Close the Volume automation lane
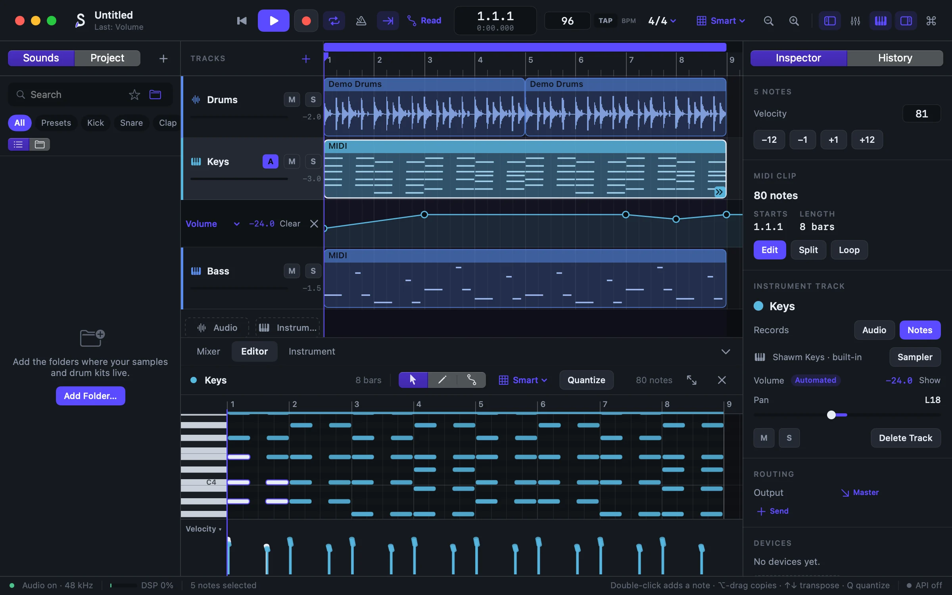The height and width of the screenshot is (595, 952). (314, 224)
